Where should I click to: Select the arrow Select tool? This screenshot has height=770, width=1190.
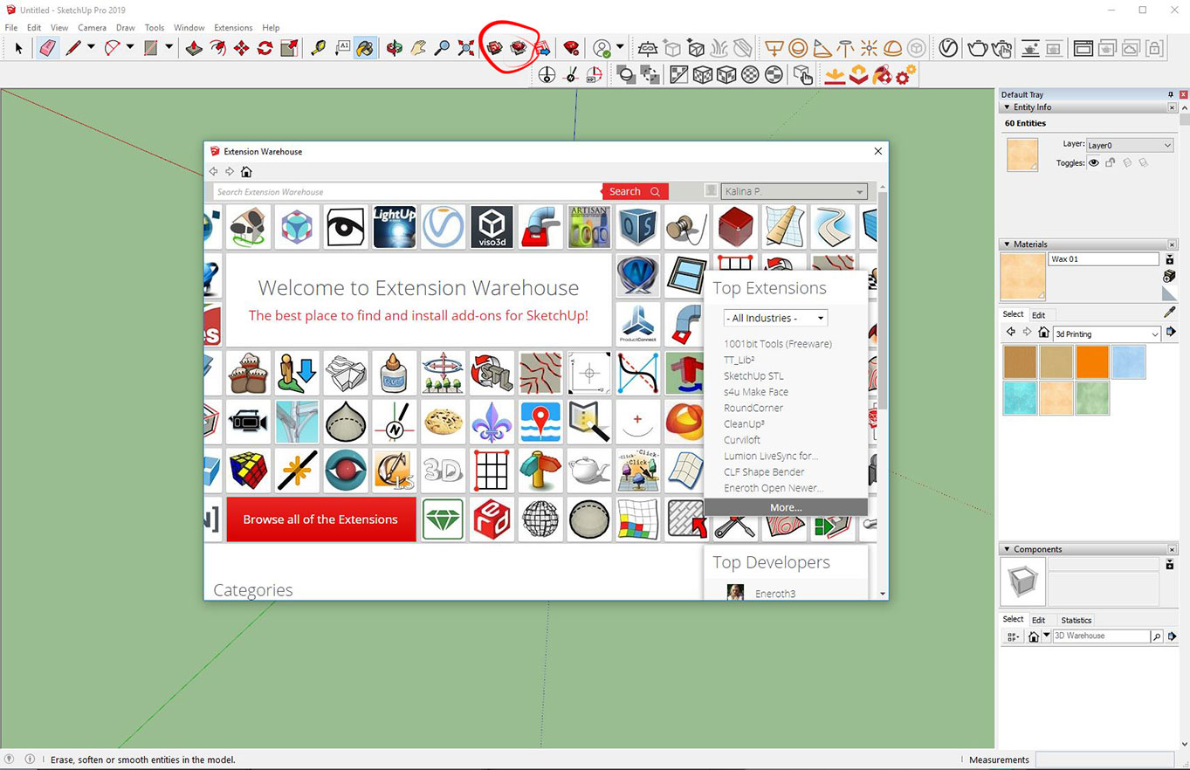point(19,48)
